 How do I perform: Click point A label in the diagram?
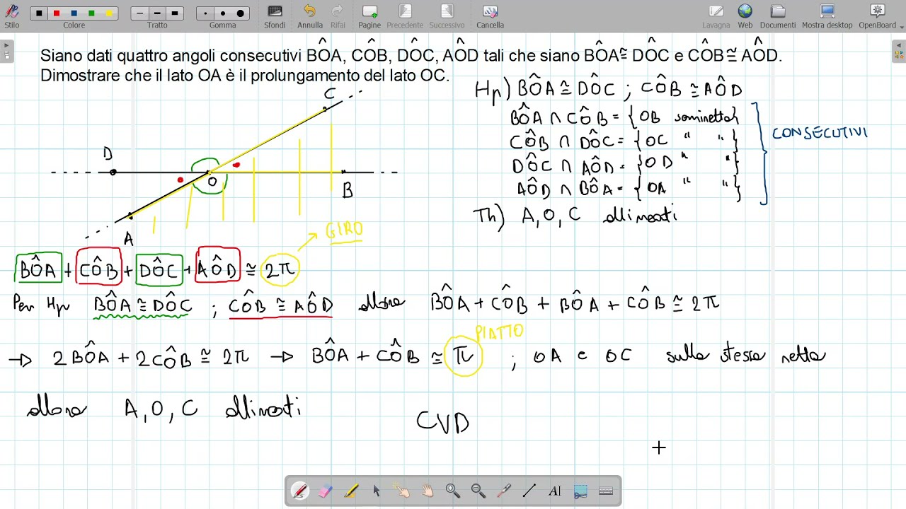coord(128,240)
